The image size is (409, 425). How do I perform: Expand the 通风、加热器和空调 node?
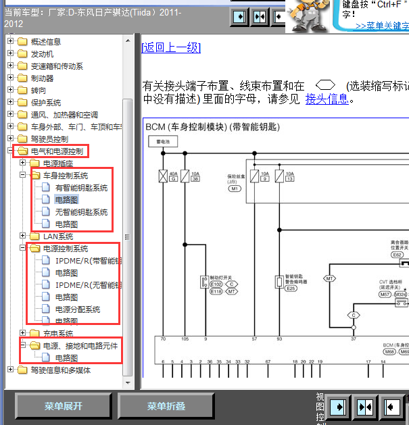pos(10,114)
